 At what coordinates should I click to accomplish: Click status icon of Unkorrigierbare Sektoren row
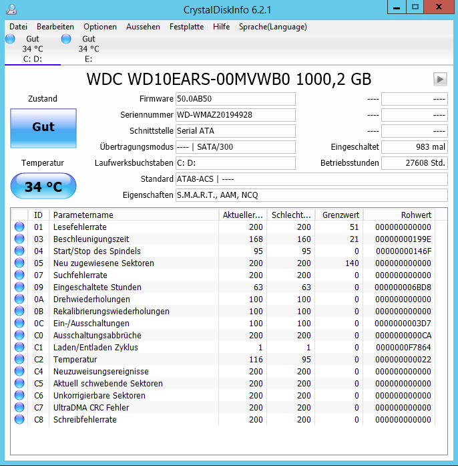pos(19,395)
